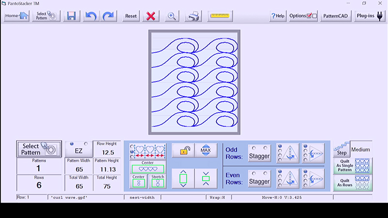Click the red X delete icon
Viewport: 388px width, 218px height.
(x=151, y=16)
